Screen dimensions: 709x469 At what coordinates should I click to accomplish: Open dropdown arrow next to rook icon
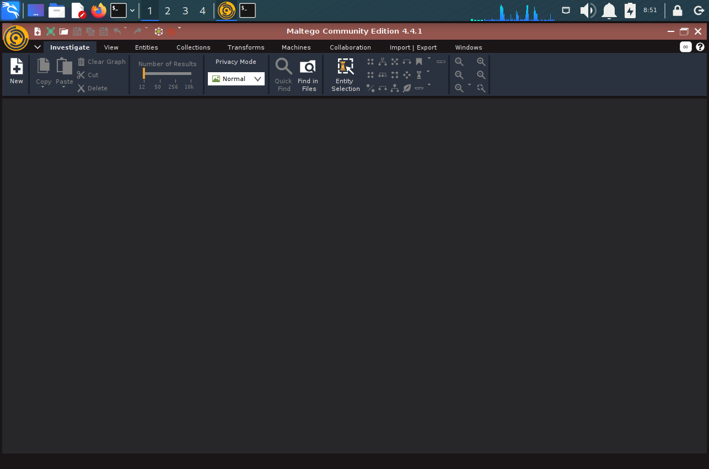click(x=429, y=72)
